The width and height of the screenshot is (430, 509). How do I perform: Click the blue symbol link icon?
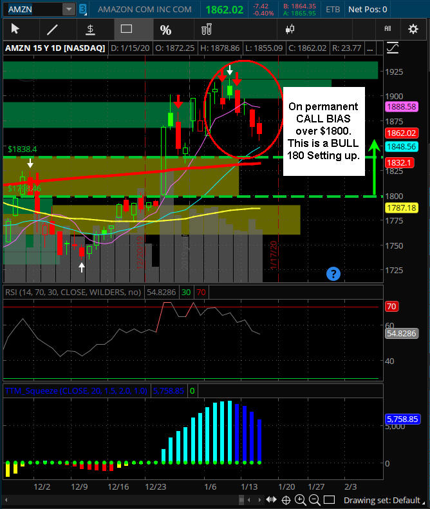click(x=82, y=10)
